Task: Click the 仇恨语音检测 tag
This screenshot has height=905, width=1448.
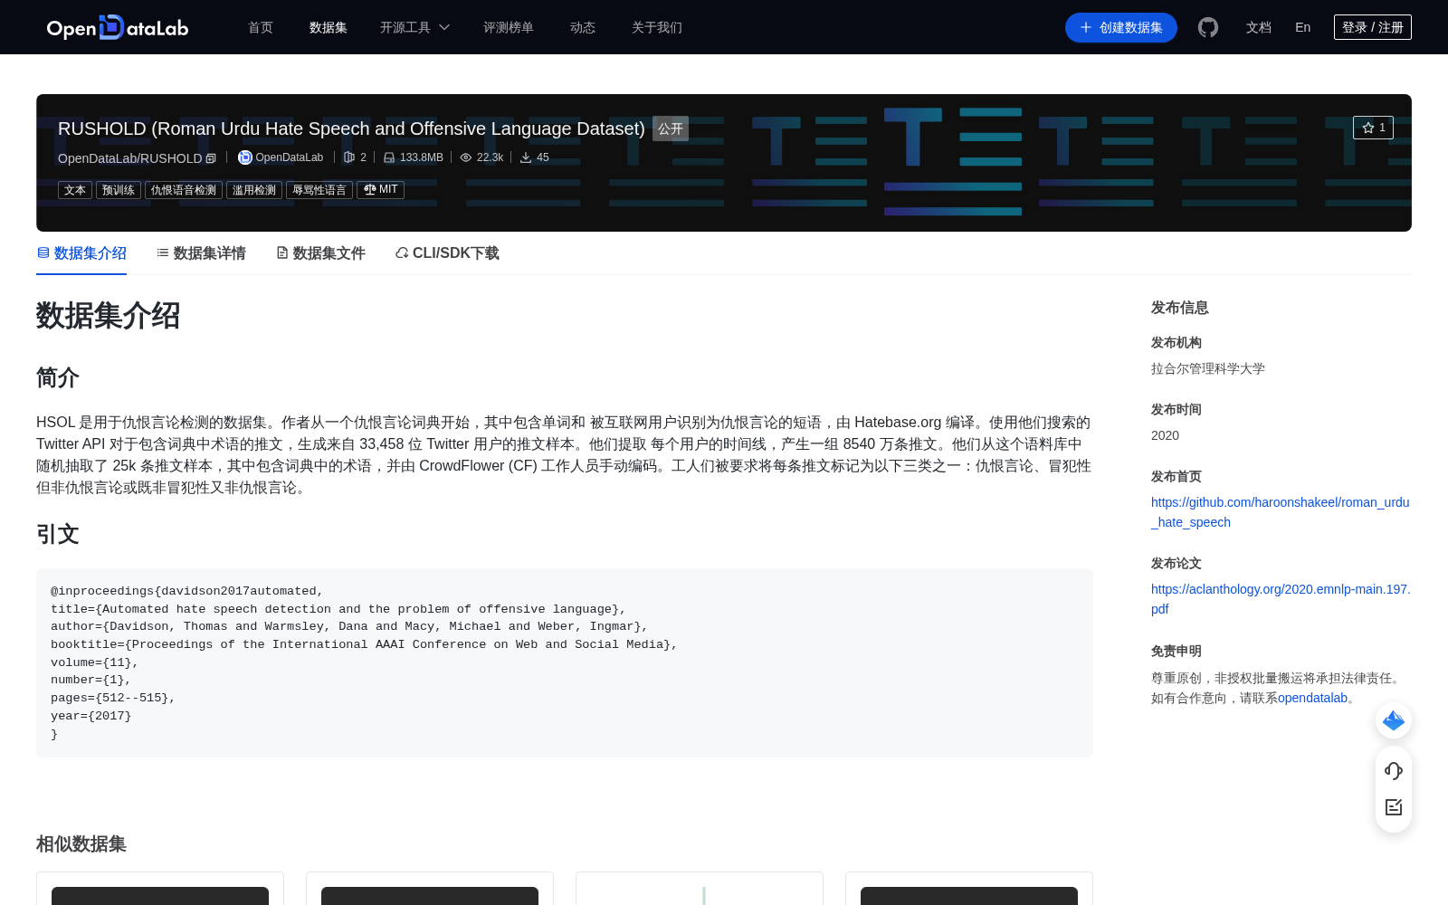Action: (184, 190)
